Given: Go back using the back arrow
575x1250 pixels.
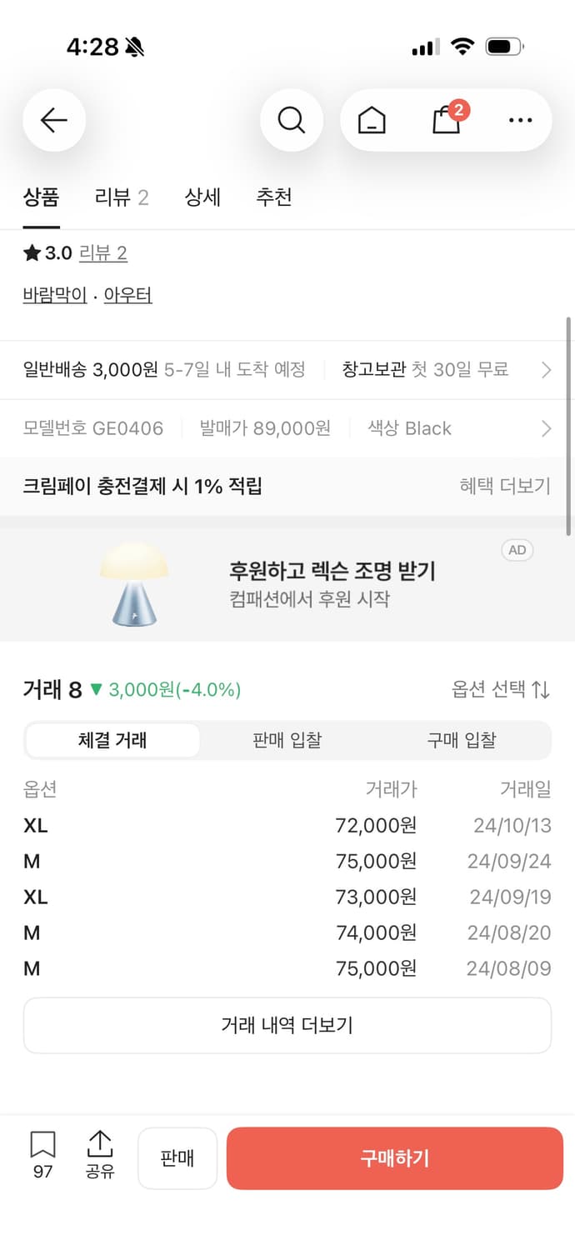Looking at the screenshot, I should (x=53, y=120).
